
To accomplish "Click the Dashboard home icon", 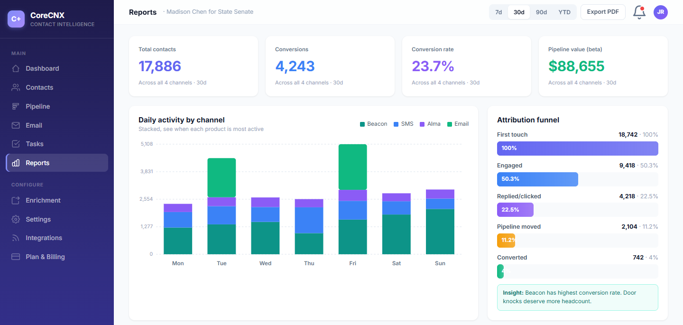I will pos(16,68).
